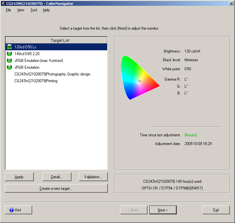Open the Help menu
Image resolution: width=235 pixels, height=223 pixels.
coord(46,10)
